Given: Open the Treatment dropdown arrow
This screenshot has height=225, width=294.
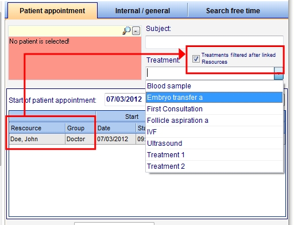Looking at the screenshot, I should pos(278,73).
